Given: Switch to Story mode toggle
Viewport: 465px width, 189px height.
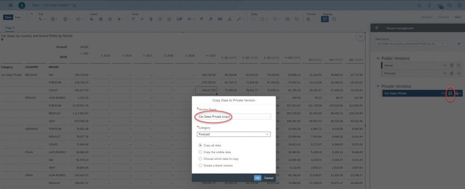Looking at the screenshot, I should pyautogui.click(x=8, y=18).
